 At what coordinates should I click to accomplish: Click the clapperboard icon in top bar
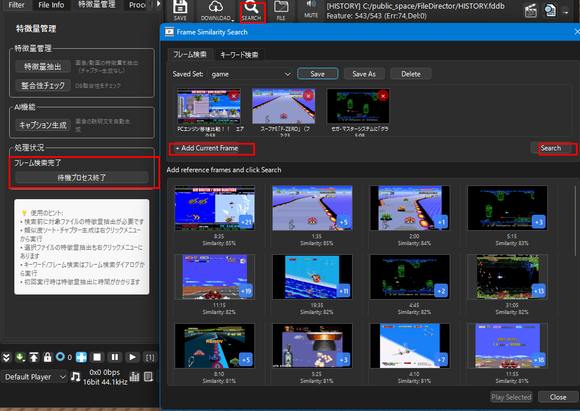click(x=532, y=11)
